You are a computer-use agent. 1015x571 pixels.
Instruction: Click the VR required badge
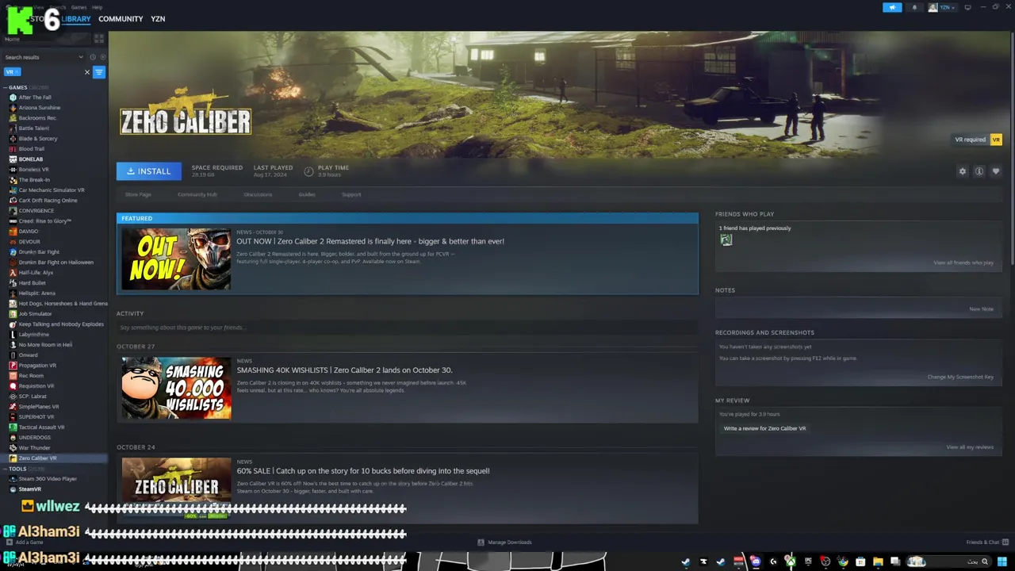click(x=978, y=140)
